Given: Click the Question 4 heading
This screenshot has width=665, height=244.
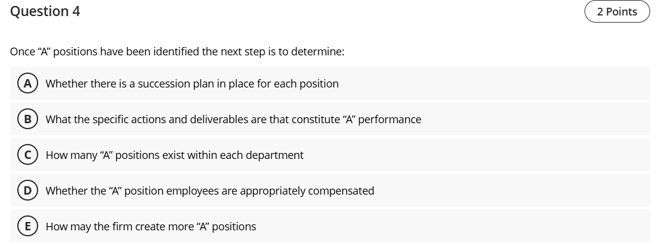Looking at the screenshot, I should (45, 11).
